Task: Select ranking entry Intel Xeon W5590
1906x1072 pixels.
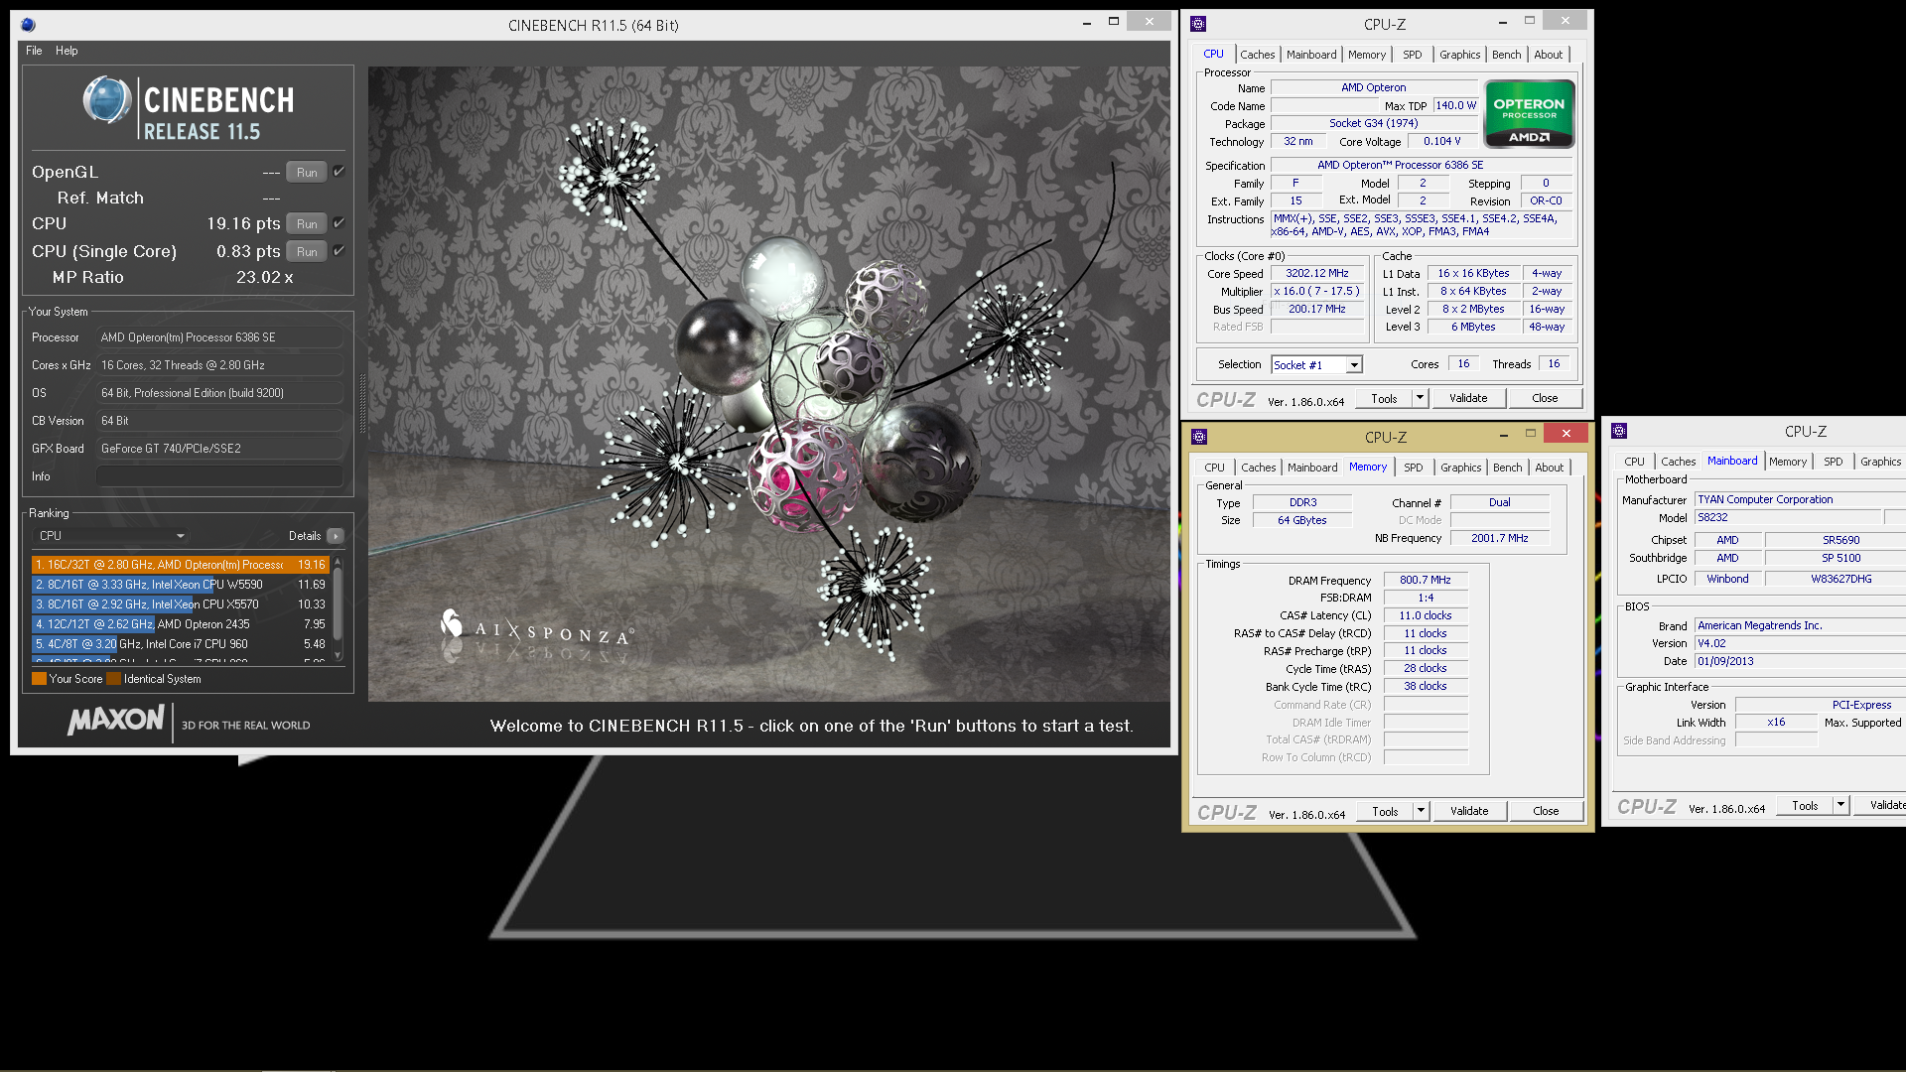Action: pyautogui.click(x=180, y=585)
